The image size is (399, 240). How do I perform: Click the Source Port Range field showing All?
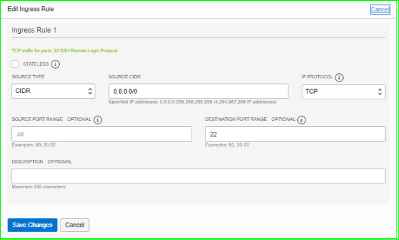click(102, 134)
